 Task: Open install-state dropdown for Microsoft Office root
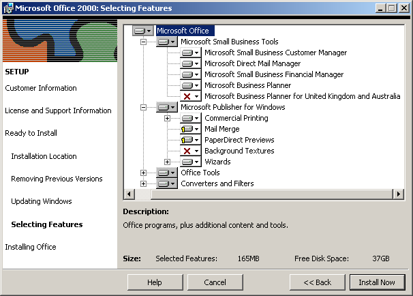(142, 31)
